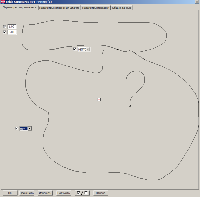Uncheck the checkbox next to НЕТТО dropdown

(75, 49)
